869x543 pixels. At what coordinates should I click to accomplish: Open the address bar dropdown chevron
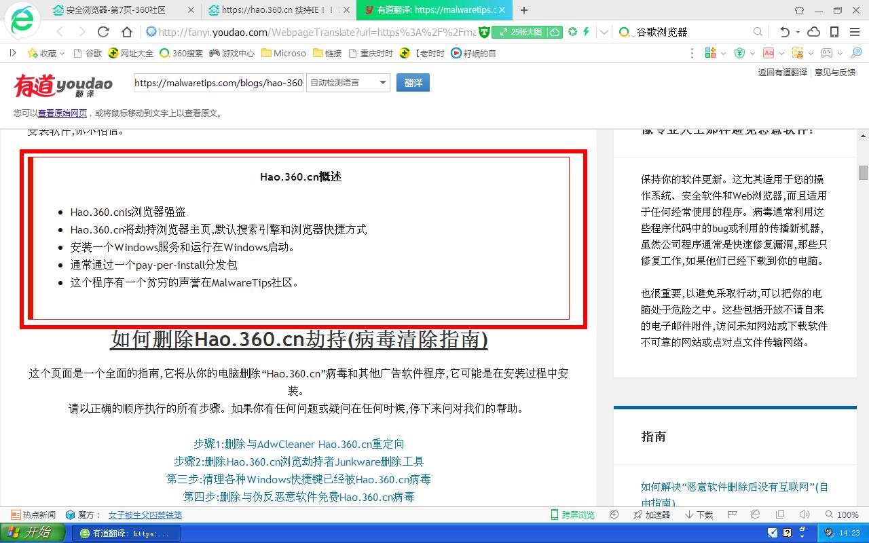point(603,32)
